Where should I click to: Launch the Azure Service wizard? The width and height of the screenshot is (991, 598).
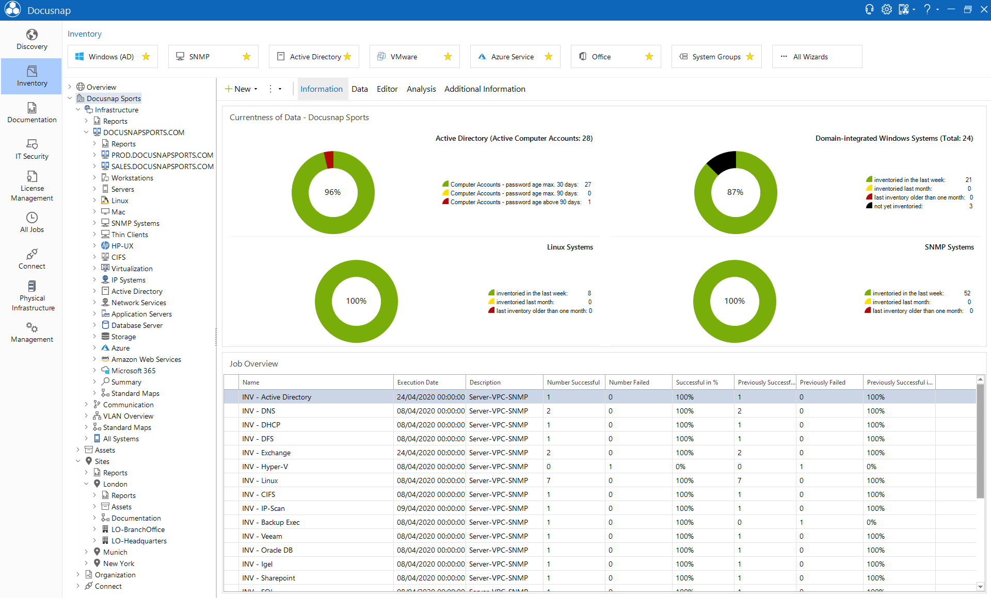[x=512, y=57]
